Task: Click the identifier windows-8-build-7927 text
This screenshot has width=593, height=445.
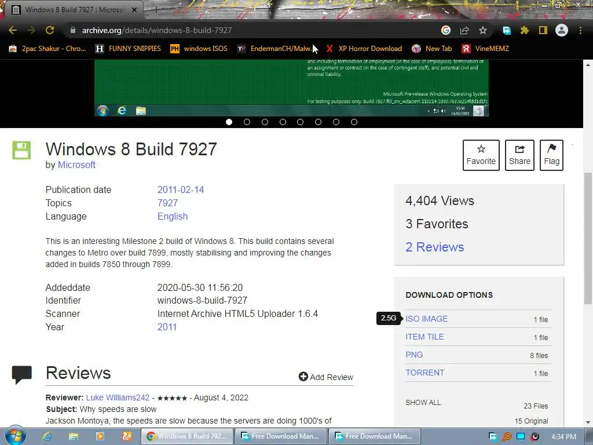Action: [202, 301]
